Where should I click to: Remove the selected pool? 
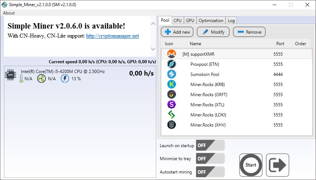click(x=249, y=32)
